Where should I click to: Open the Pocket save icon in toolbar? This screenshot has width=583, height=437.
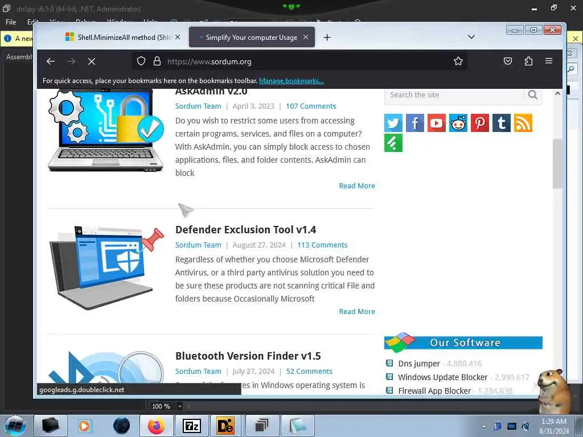pyautogui.click(x=507, y=61)
